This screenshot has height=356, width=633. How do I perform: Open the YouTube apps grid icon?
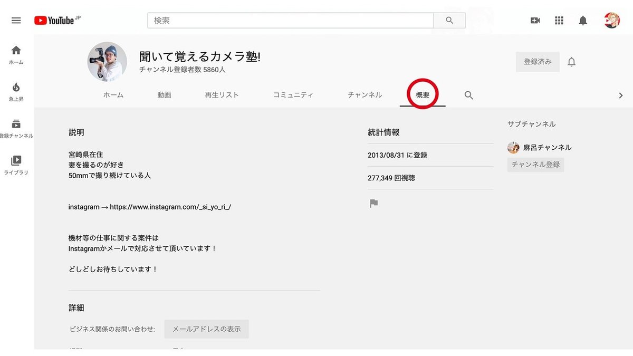tap(559, 20)
